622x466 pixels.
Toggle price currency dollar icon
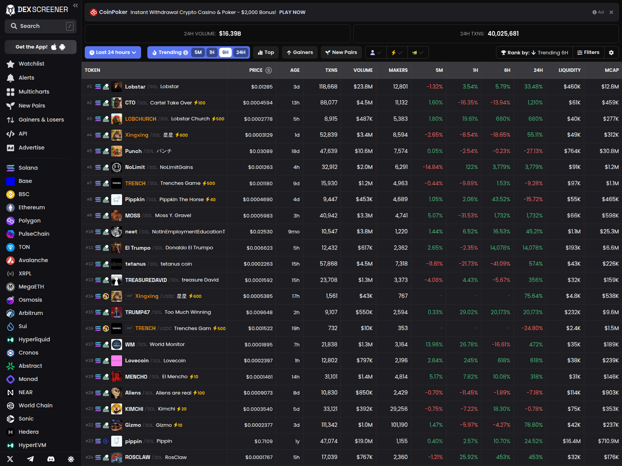click(269, 70)
